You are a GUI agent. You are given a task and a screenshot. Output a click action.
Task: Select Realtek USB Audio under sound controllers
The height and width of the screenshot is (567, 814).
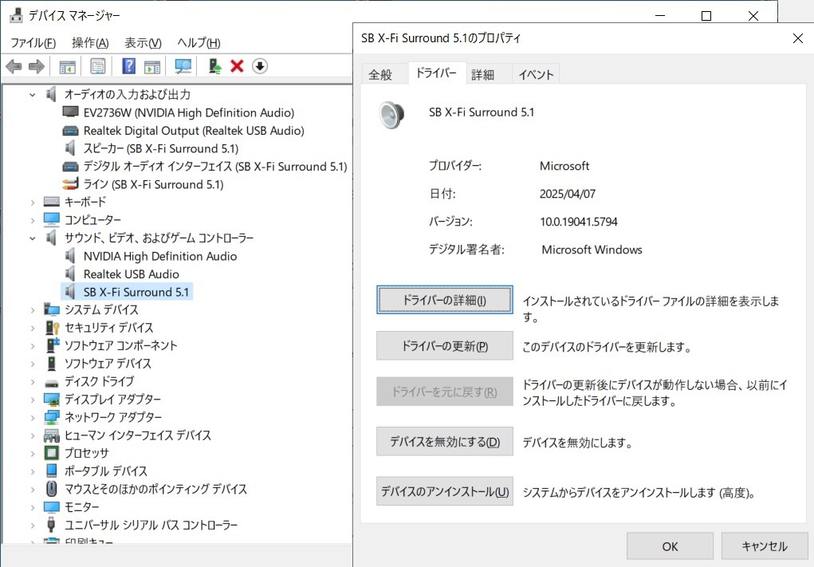coord(131,274)
